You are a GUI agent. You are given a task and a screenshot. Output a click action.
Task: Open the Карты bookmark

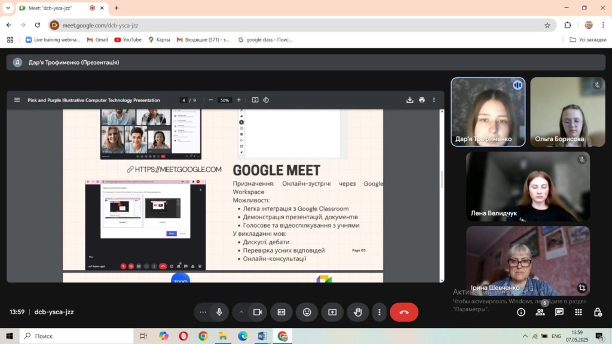coord(159,40)
